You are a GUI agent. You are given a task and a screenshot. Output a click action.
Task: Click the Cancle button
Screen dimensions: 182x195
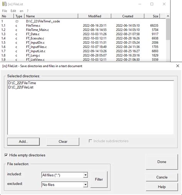(x=162, y=177)
